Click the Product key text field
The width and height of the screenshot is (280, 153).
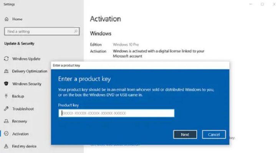point(117,113)
